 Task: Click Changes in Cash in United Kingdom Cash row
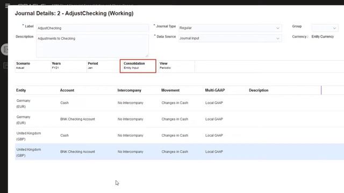175,136
